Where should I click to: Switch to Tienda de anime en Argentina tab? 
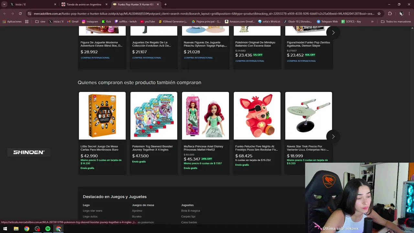coord(84,5)
